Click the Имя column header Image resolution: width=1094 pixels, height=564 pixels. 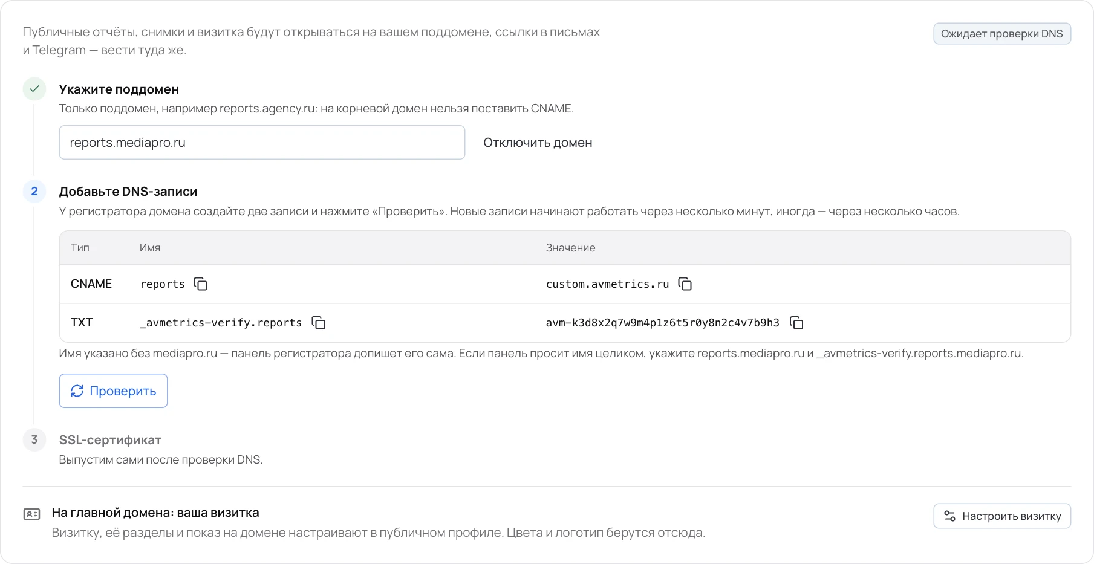coord(150,248)
